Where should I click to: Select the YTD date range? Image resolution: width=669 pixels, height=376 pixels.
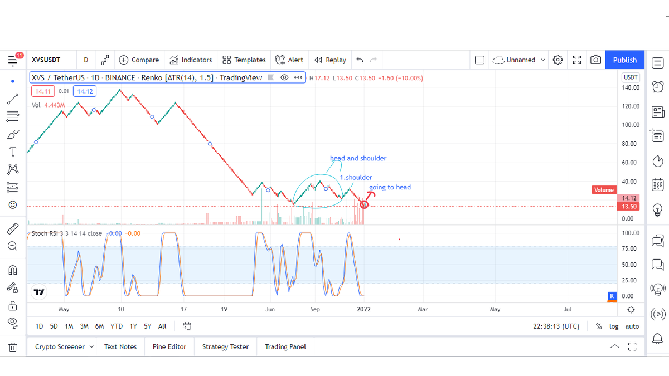[x=117, y=326]
